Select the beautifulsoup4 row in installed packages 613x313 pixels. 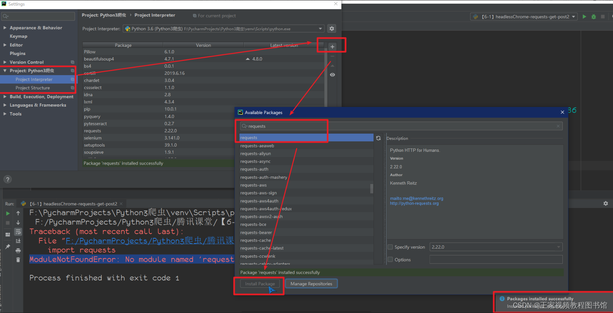[203, 59]
